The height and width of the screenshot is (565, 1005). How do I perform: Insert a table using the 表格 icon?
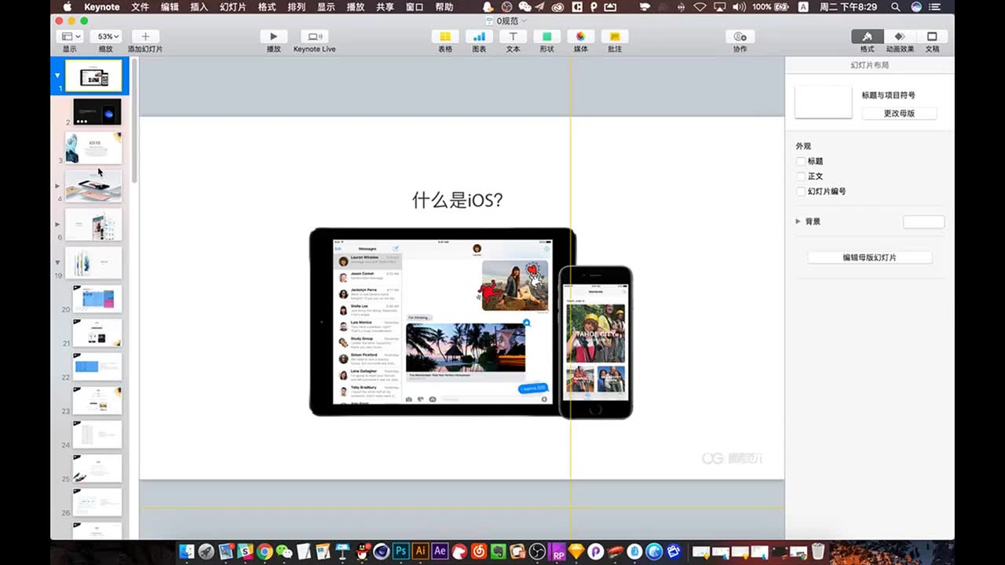click(444, 36)
